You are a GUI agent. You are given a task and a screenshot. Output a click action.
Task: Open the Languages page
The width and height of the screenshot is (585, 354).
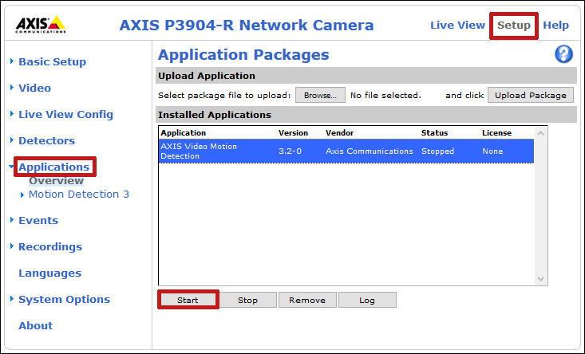[x=49, y=273]
